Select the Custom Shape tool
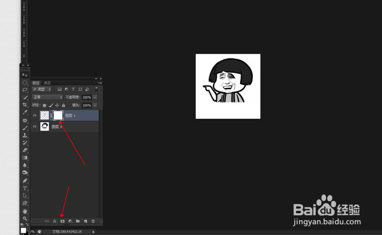The width and height of the screenshot is (382, 235). [x=25, y=203]
